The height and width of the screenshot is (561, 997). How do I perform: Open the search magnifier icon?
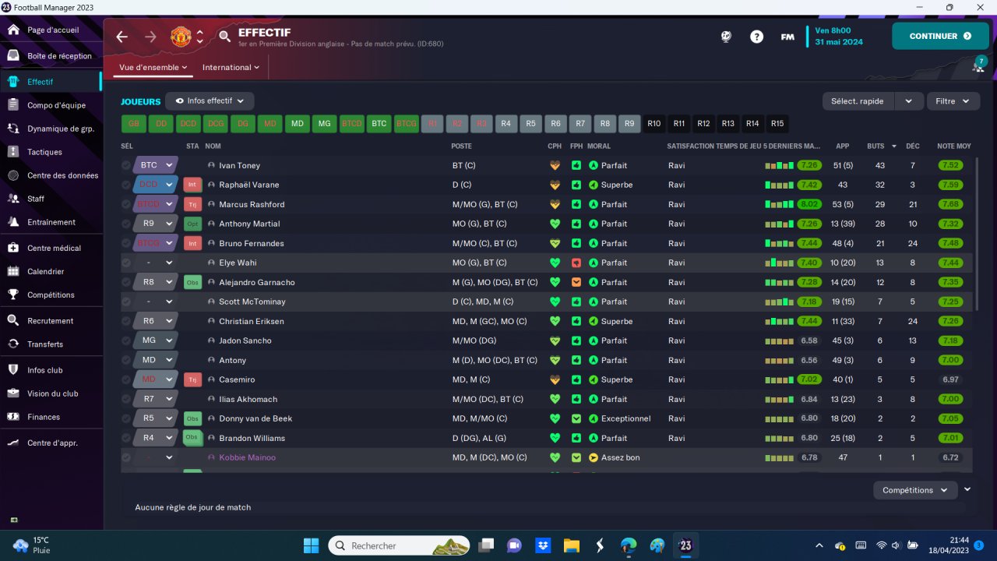pos(225,37)
